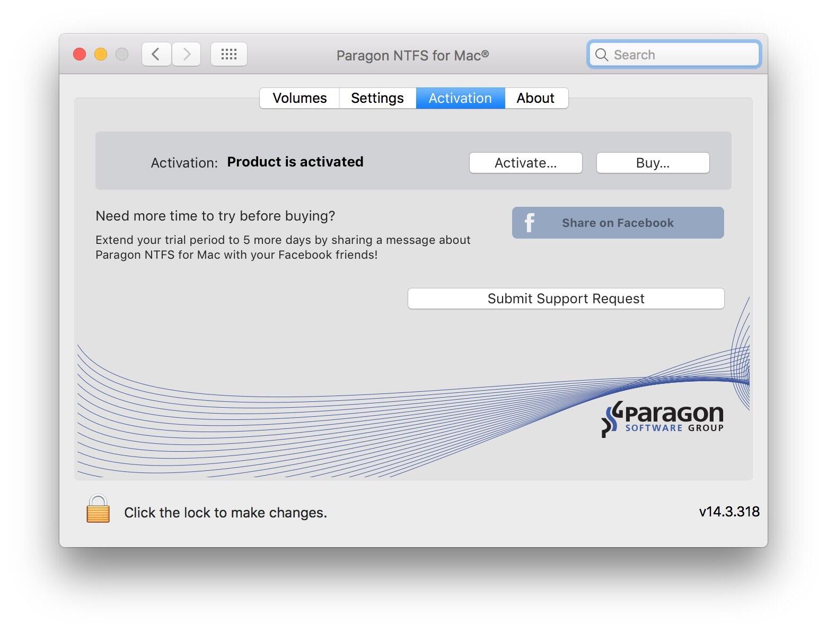The height and width of the screenshot is (632, 827).
Task: Click the Paragon Software Group logo
Action: pos(662,419)
